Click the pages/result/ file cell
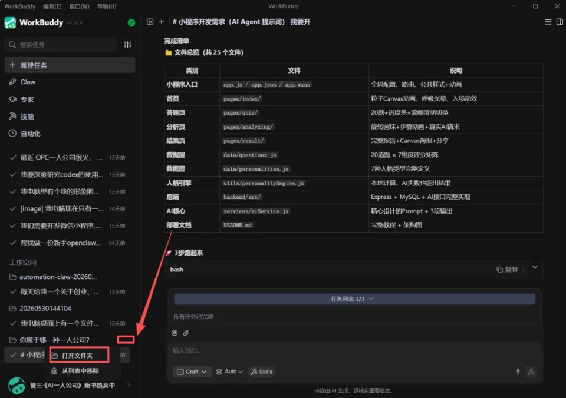Screen dimensions: 566x398 243,141
